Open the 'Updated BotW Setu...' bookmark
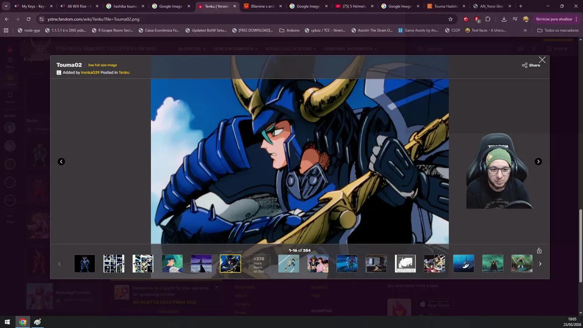The width and height of the screenshot is (583, 328). pyautogui.click(x=206, y=30)
